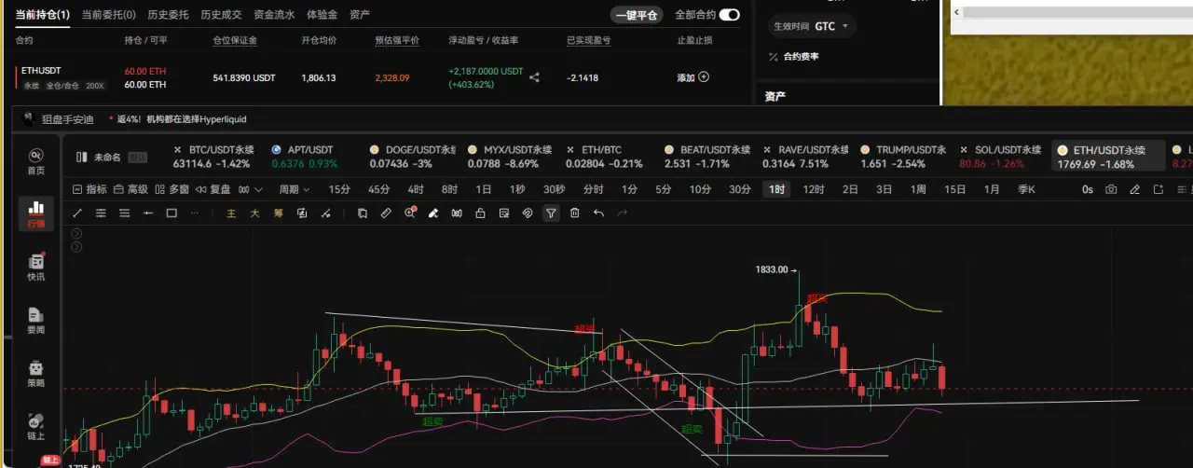Expand the 周期 period dropdown
Viewport: 1193px width, 468px height.
(x=295, y=189)
